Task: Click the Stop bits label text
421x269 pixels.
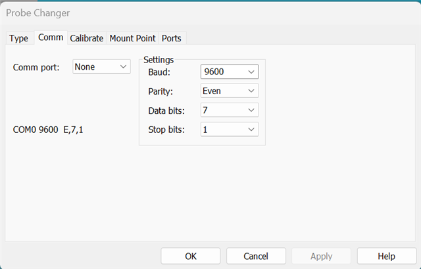Action: click(x=166, y=130)
